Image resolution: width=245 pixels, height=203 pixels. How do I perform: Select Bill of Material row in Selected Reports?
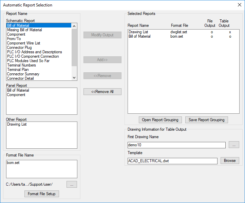pyautogui.click(x=184, y=36)
